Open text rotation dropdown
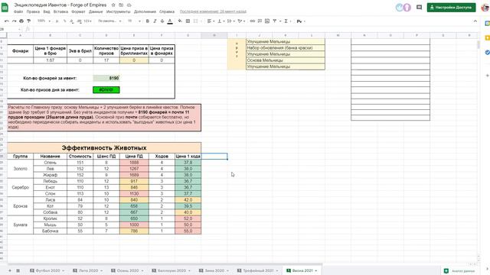 tap(241, 21)
